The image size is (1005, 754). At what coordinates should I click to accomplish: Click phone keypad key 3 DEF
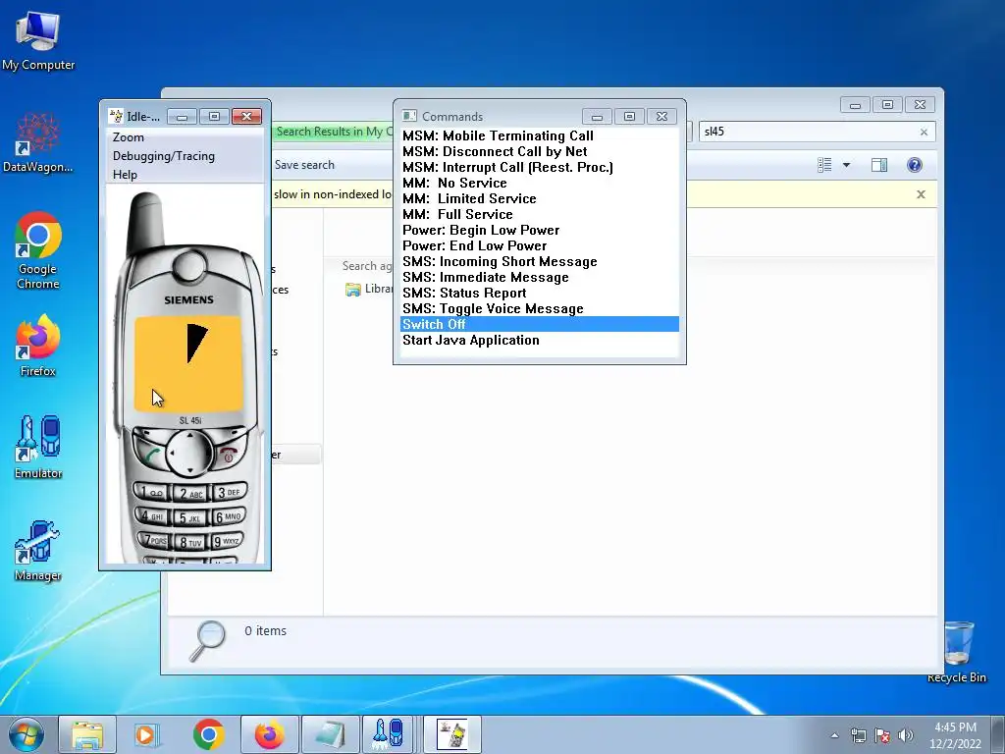point(229,492)
